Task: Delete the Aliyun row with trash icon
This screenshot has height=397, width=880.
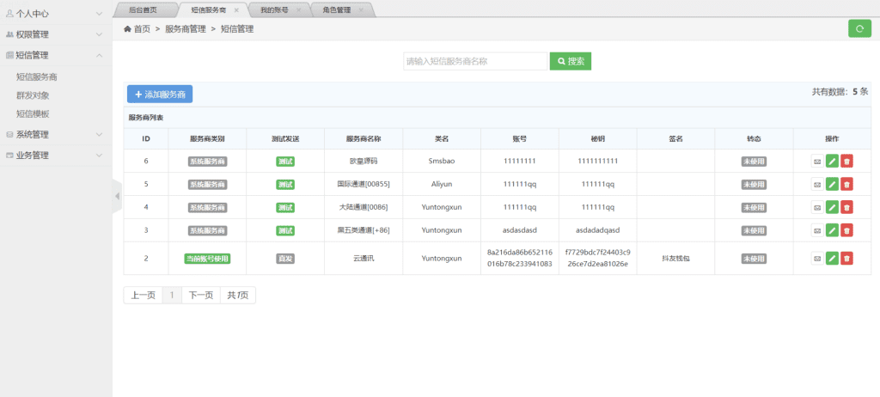Action: [x=846, y=184]
